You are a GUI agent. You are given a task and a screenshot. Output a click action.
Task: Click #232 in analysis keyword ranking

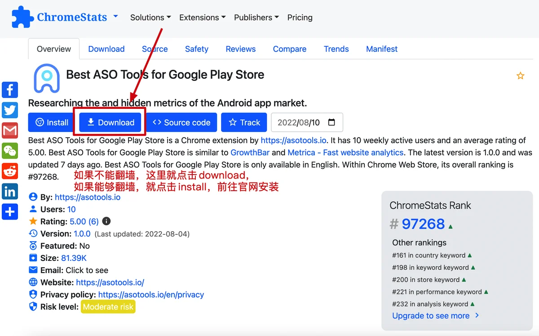430,304
